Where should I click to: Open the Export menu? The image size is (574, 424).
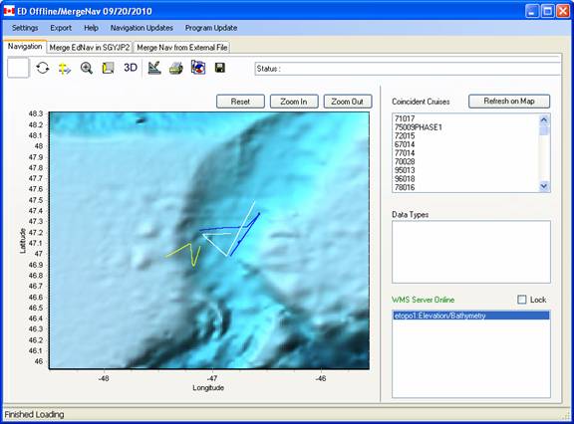point(61,28)
